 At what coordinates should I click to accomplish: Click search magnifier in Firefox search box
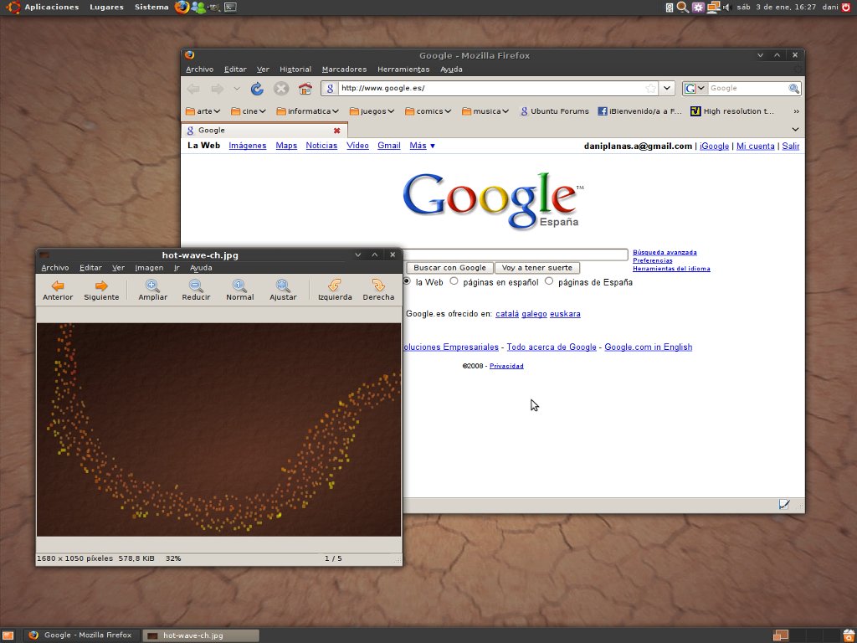point(793,88)
